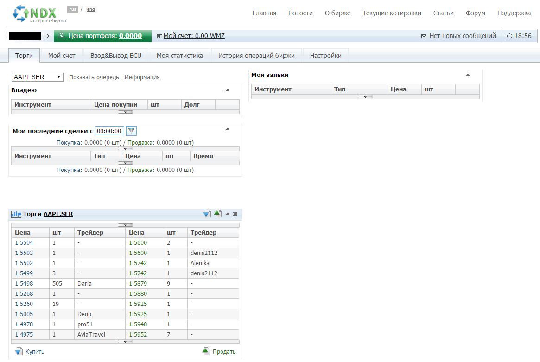Collapse the Владею panel
The image size is (540, 362).
[227, 90]
